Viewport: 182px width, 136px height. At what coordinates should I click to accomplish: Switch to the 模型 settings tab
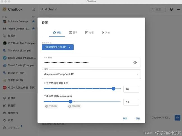click(x=57, y=33)
